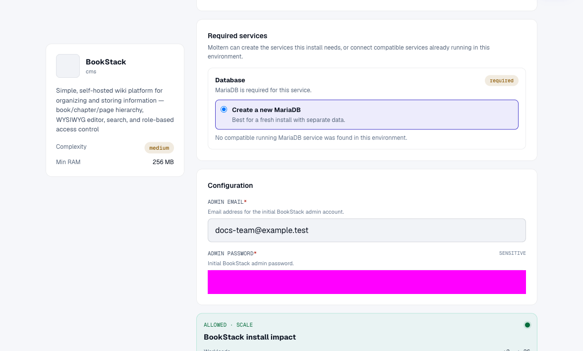Screen dimensions: 583x351
Task: Click 'Initial BookStack admin password.' hint text
Action: tap(251, 263)
